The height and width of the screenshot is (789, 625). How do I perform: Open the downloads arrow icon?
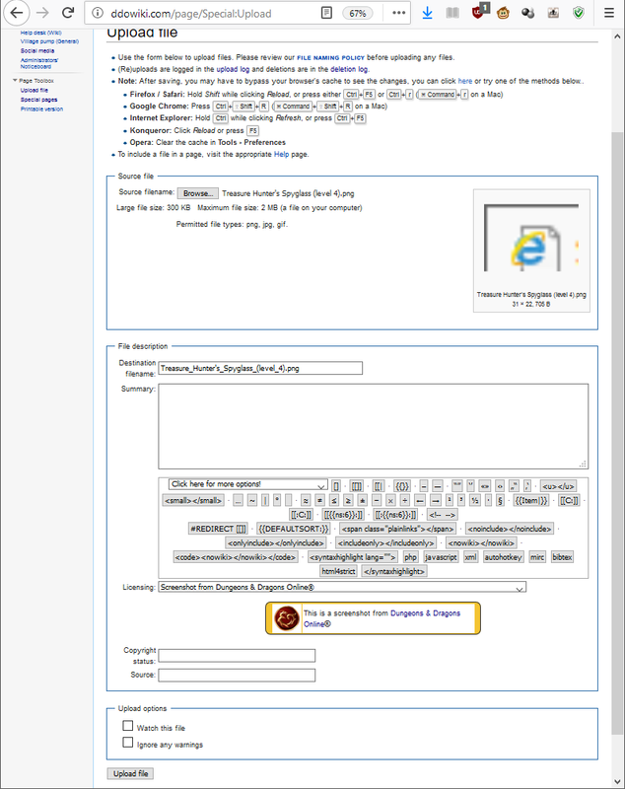point(428,13)
